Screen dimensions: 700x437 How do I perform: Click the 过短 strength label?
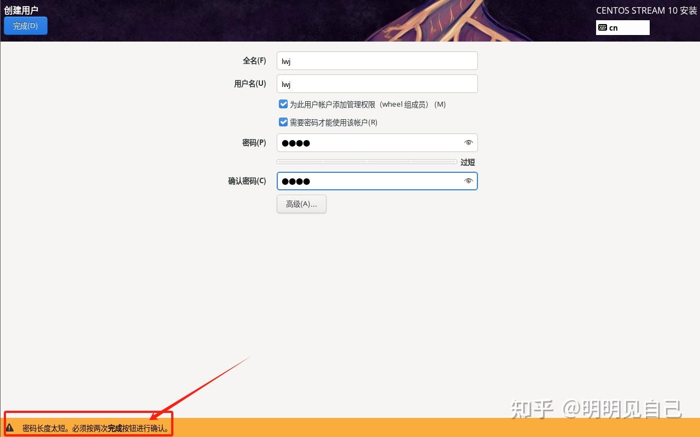click(x=468, y=162)
